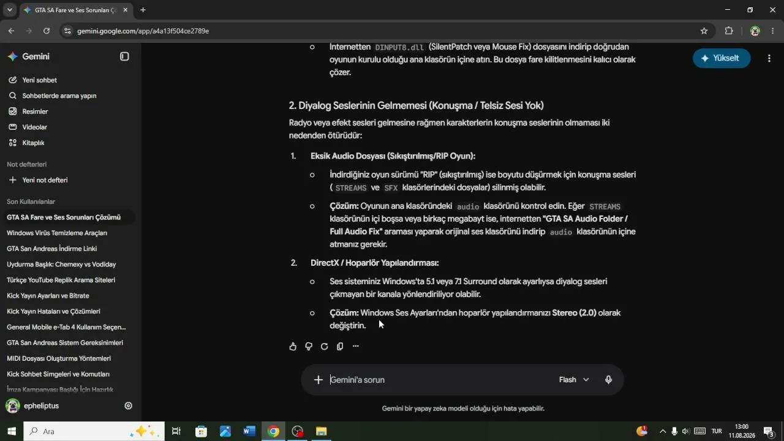The width and height of the screenshot is (784, 441).
Task: Click the heading Diyalog Seslerinin Gelmemesi
Action: click(x=417, y=105)
